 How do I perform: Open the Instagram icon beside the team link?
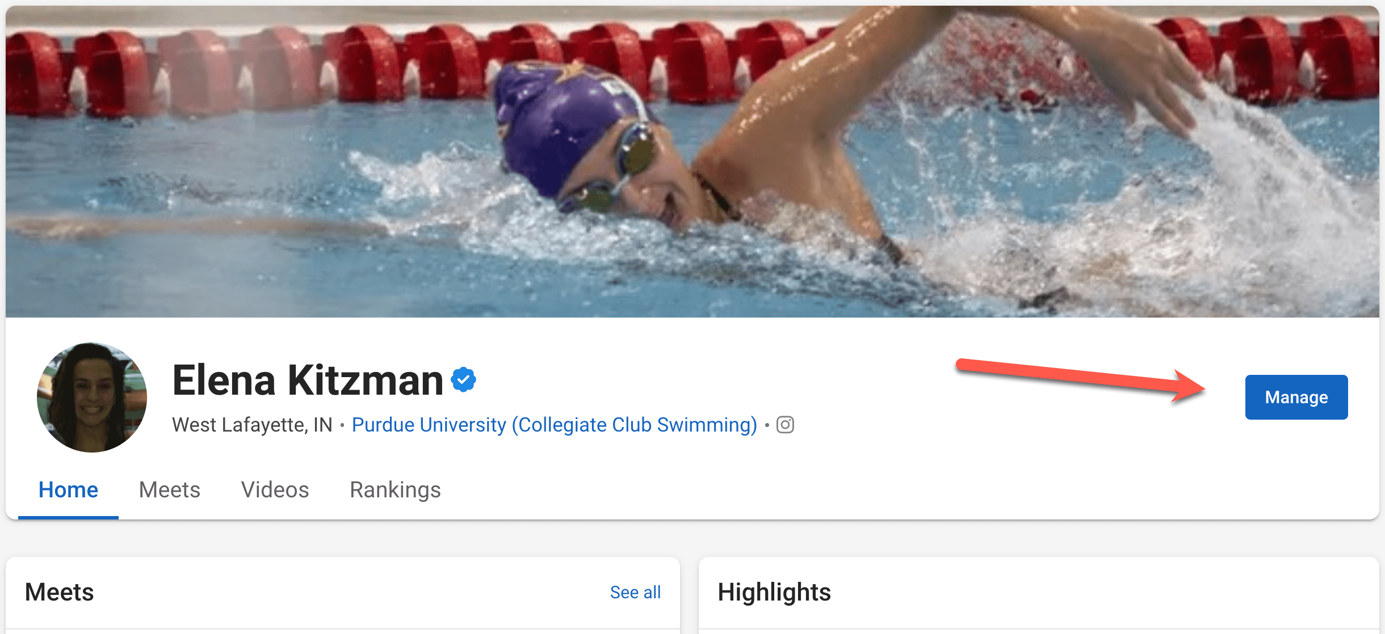785,424
